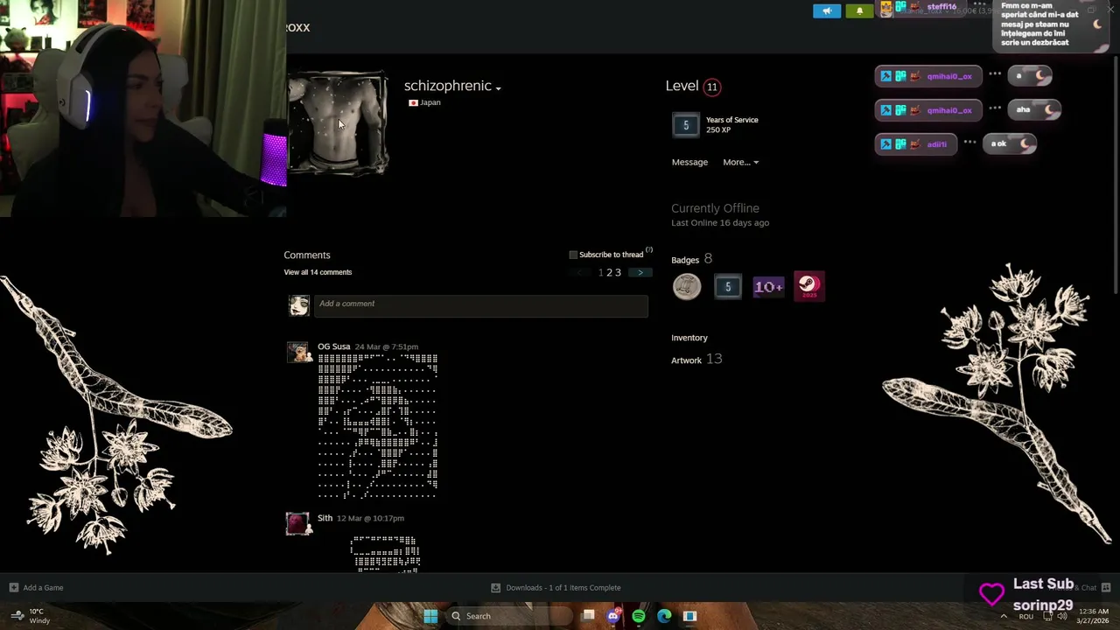The width and height of the screenshot is (1120, 630).
Task: Open the weather widget showing 10°C Windy
Action: (31, 616)
